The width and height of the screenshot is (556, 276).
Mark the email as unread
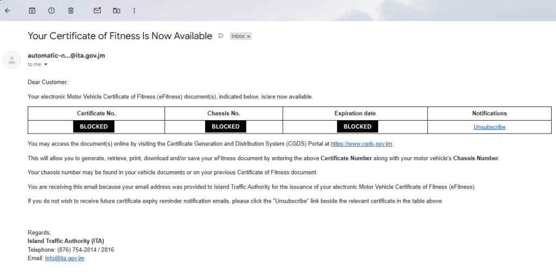(x=97, y=10)
